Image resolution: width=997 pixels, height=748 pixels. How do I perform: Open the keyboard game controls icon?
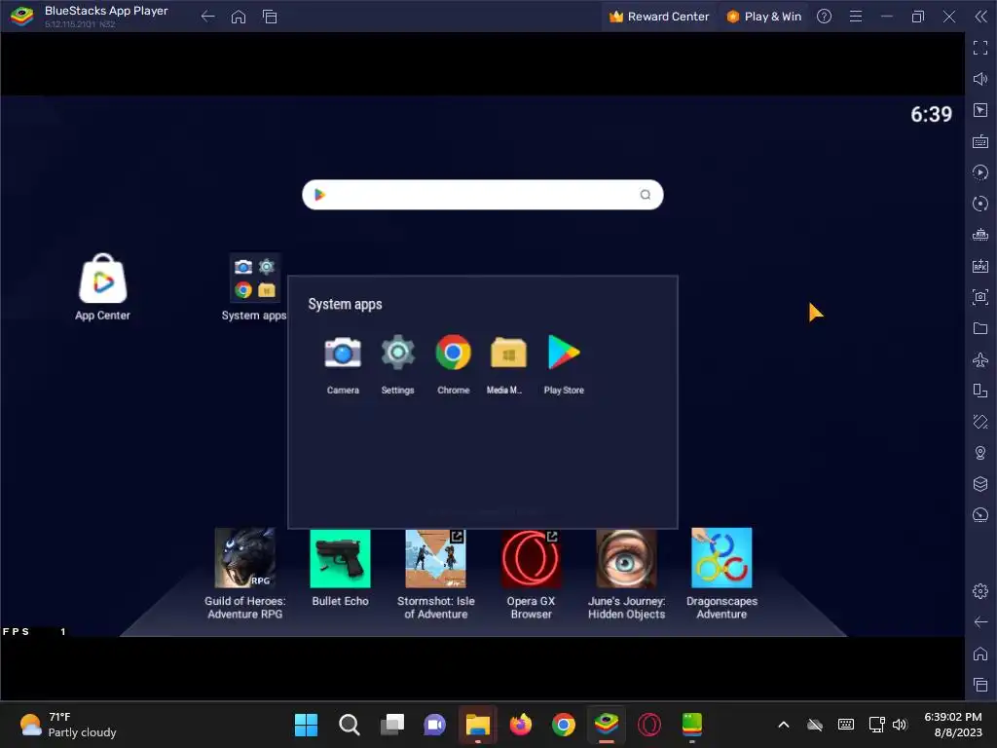[x=980, y=141]
